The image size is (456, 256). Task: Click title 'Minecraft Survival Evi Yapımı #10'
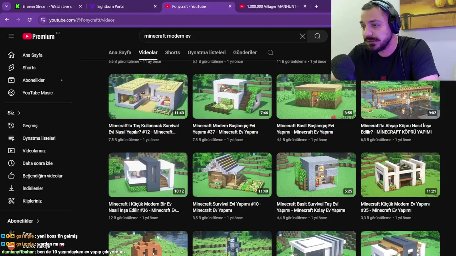tap(227, 207)
